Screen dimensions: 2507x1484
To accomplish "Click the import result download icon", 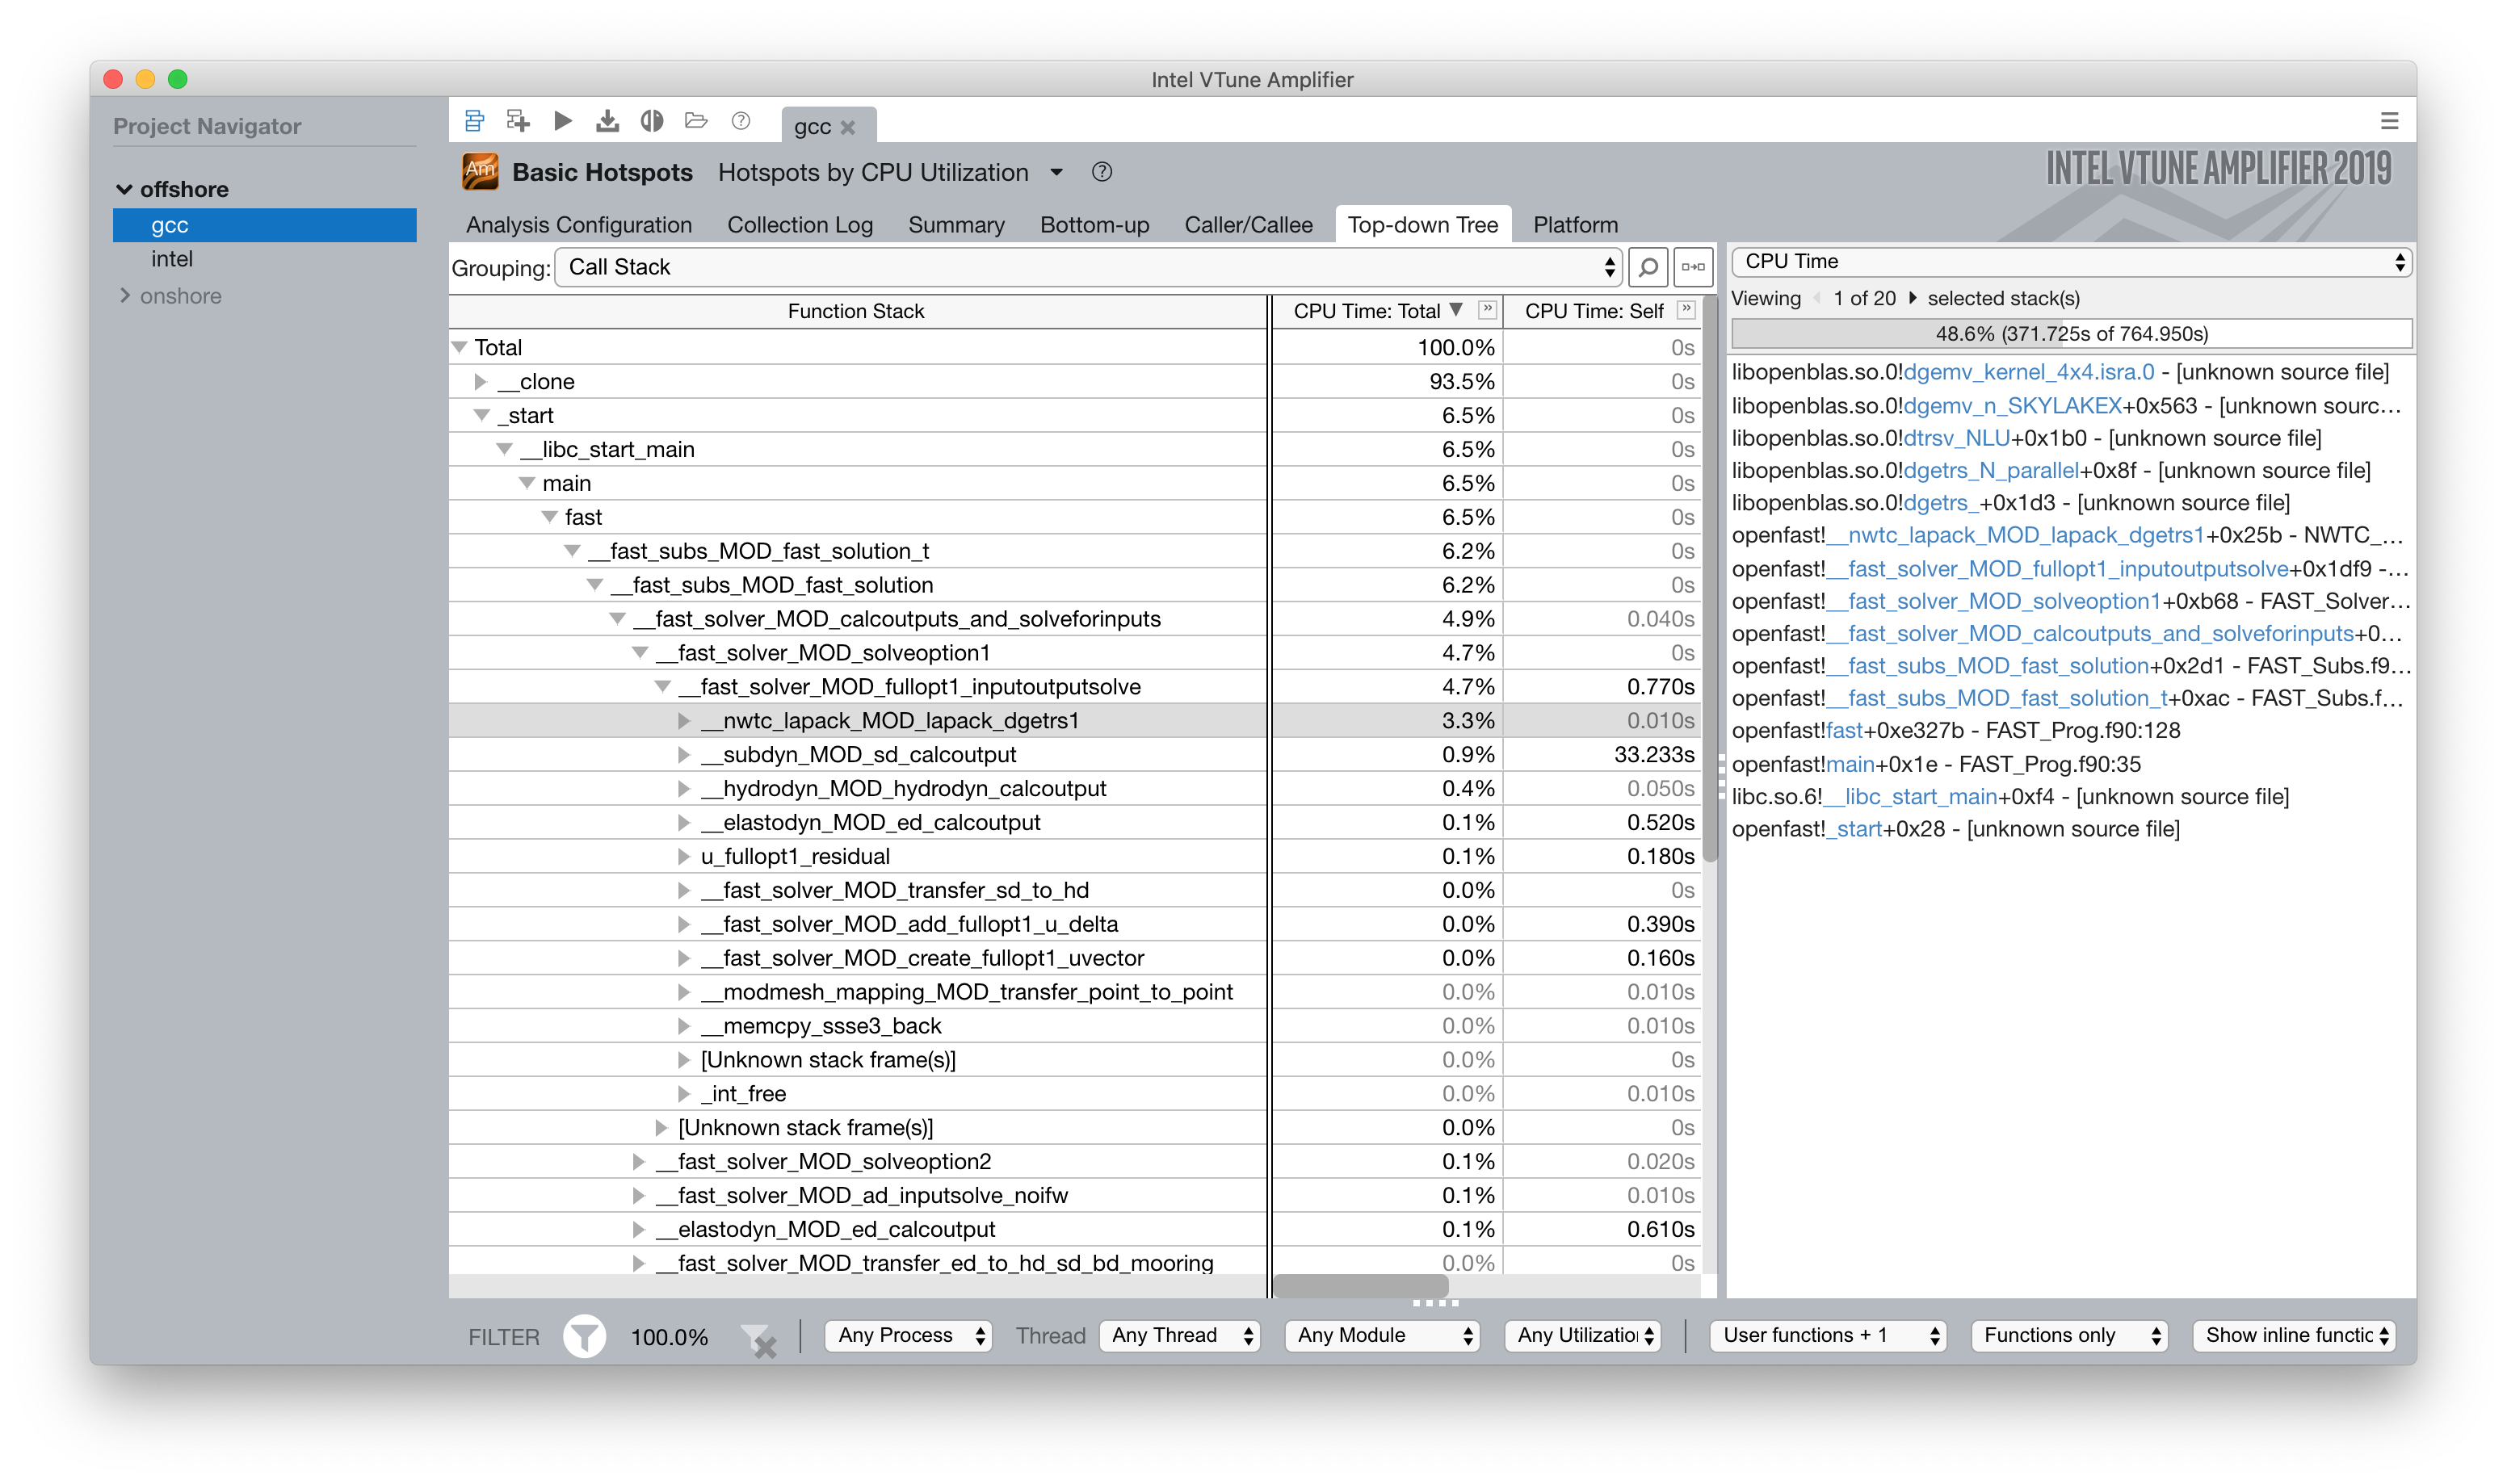I will click(607, 122).
